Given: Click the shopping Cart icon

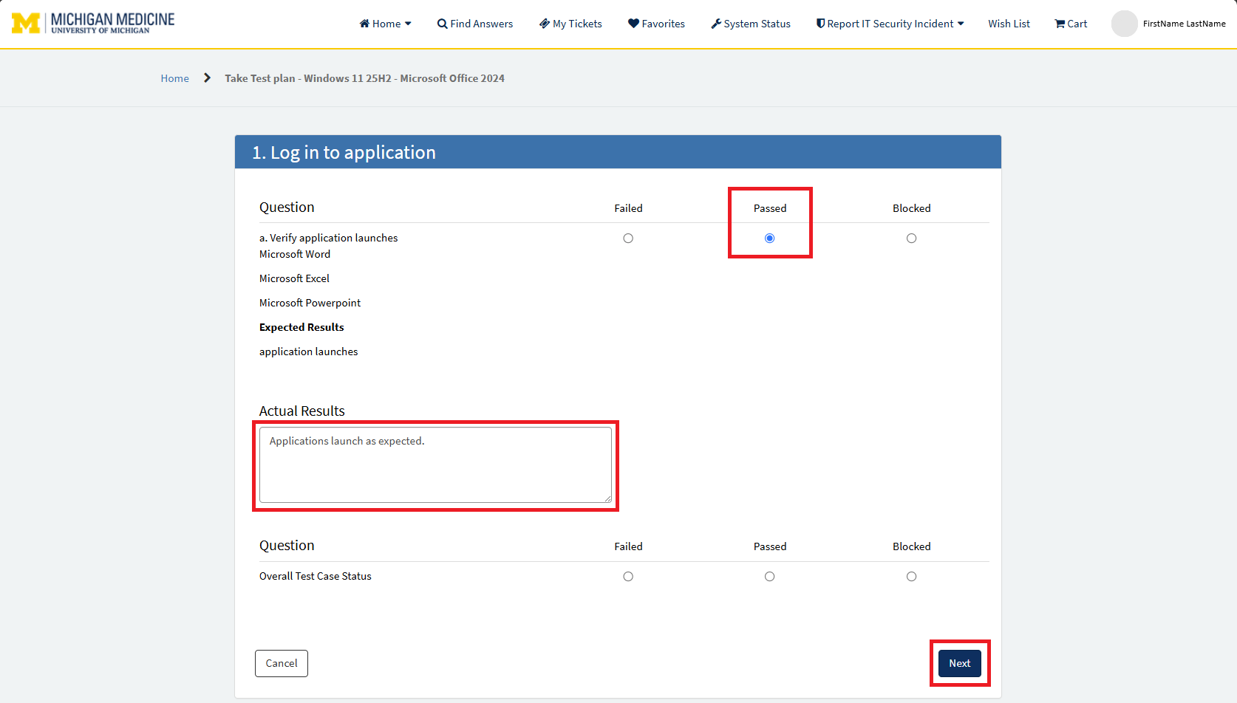Looking at the screenshot, I should 1060,24.
